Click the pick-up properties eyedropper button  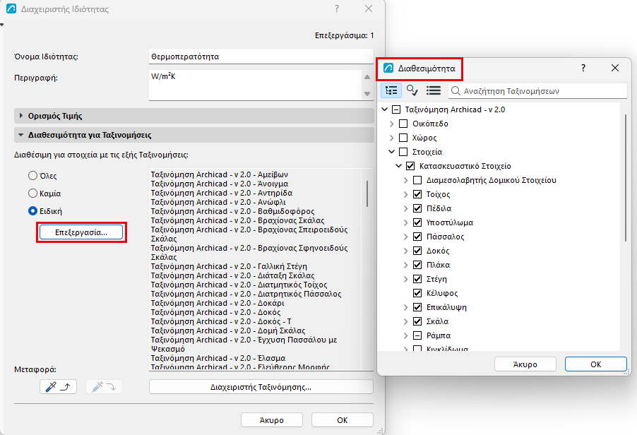[58, 387]
